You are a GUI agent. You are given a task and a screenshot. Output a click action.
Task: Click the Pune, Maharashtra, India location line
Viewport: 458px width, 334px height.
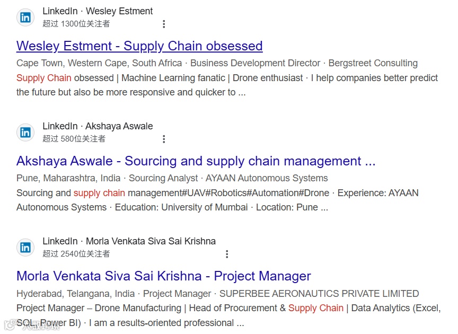68,178
